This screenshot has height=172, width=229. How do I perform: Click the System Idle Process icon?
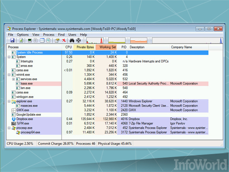[x=13, y=53]
